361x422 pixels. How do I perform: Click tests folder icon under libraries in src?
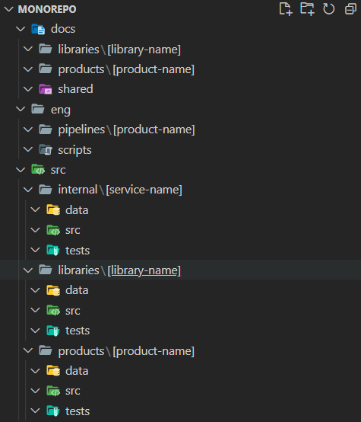[53, 331]
